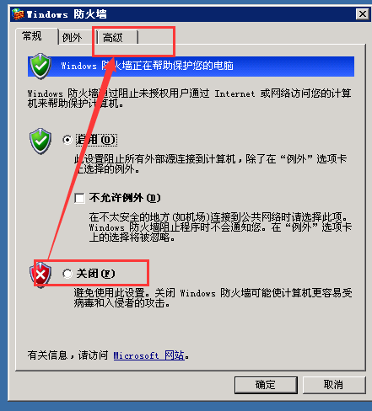Image resolution: width=372 pixels, height=411 pixels.
Task: Click the red shield beside 关闭 option
Action: [x=40, y=275]
